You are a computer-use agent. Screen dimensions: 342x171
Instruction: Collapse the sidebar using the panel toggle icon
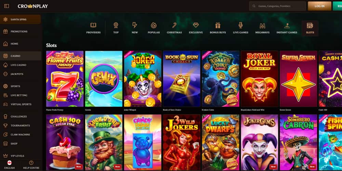point(6,6)
